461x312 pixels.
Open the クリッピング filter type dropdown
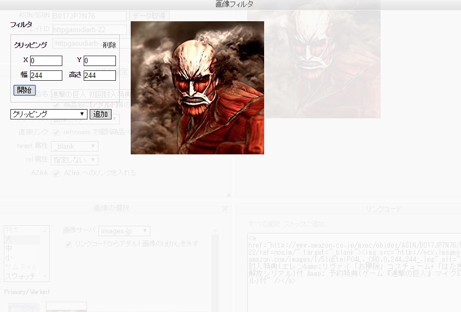(x=49, y=114)
